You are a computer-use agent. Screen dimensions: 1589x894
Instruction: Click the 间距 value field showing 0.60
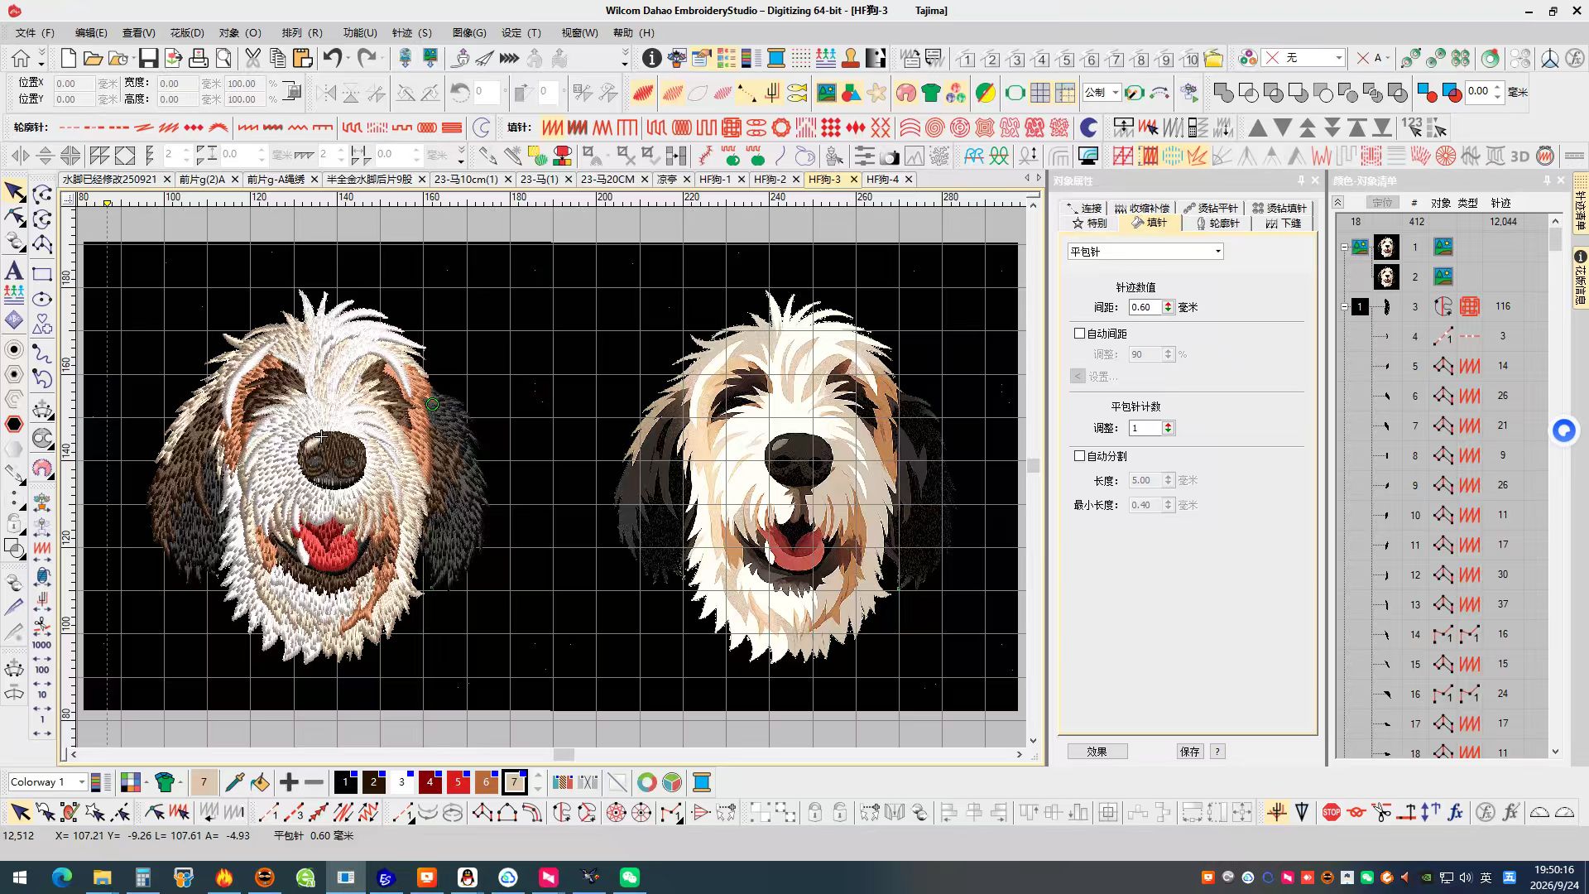point(1145,307)
